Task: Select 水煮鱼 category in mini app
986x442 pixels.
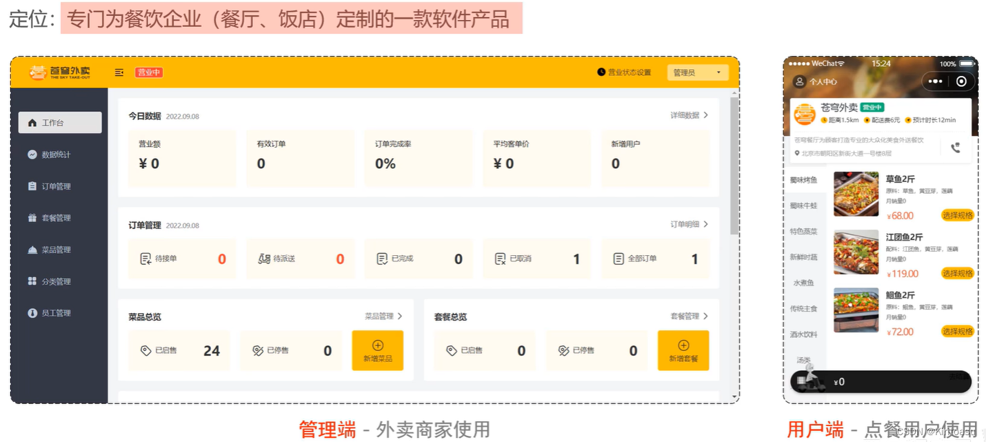Action: click(804, 283)
